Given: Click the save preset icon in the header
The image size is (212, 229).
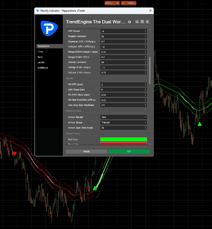Looking at the screenshot, I should coord(142,22).
